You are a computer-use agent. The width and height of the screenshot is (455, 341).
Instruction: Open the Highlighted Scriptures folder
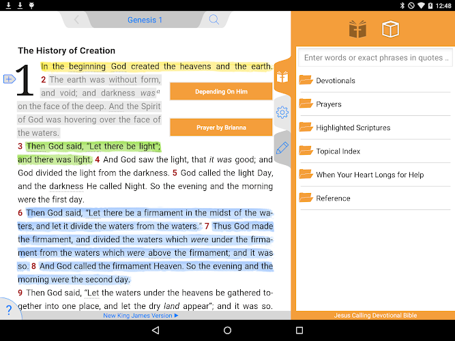(375, 128)
